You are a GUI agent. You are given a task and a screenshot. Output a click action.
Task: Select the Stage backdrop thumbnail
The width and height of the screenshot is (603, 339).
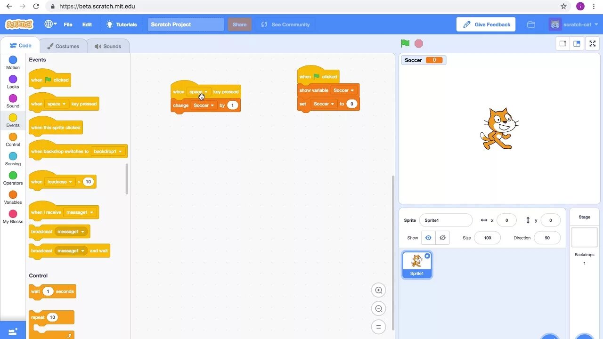584,237
